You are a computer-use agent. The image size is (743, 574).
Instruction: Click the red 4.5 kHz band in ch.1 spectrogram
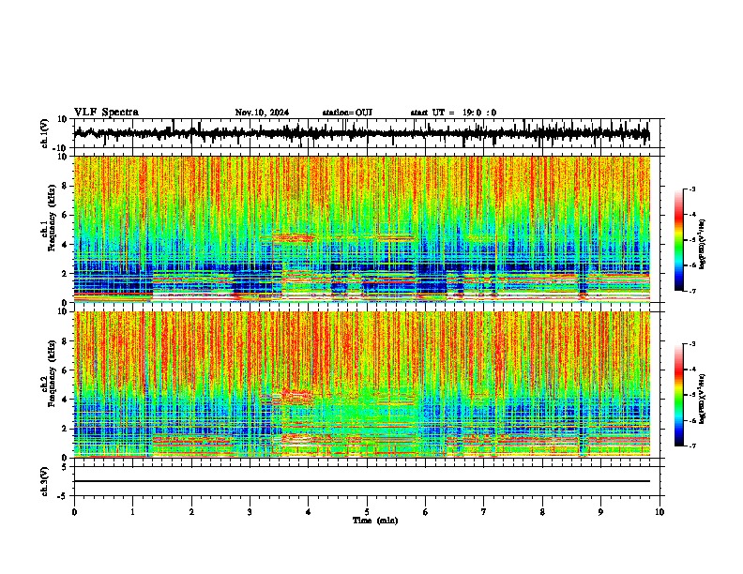click(x=297, y=238)
